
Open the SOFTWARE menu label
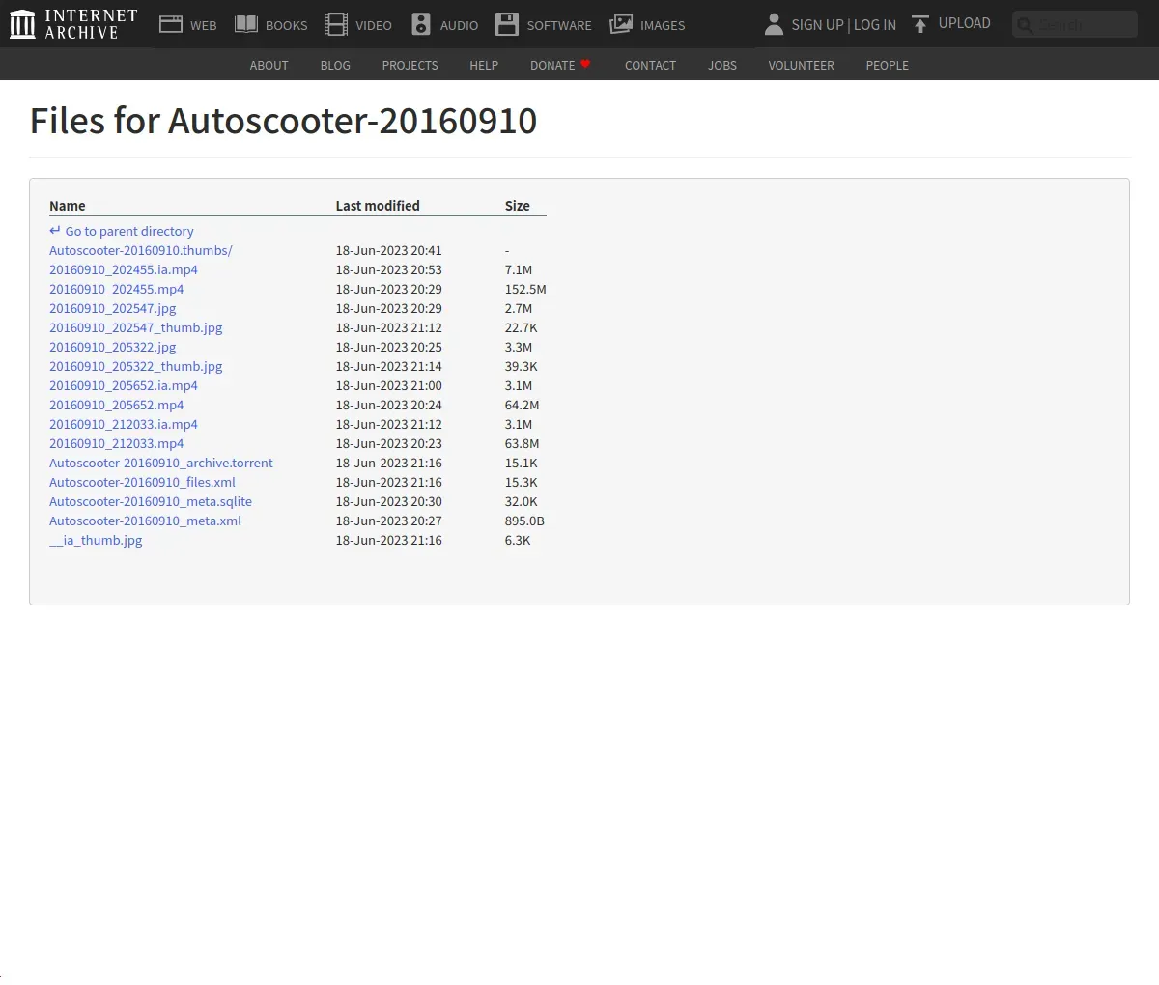click(x=559, y=25)
